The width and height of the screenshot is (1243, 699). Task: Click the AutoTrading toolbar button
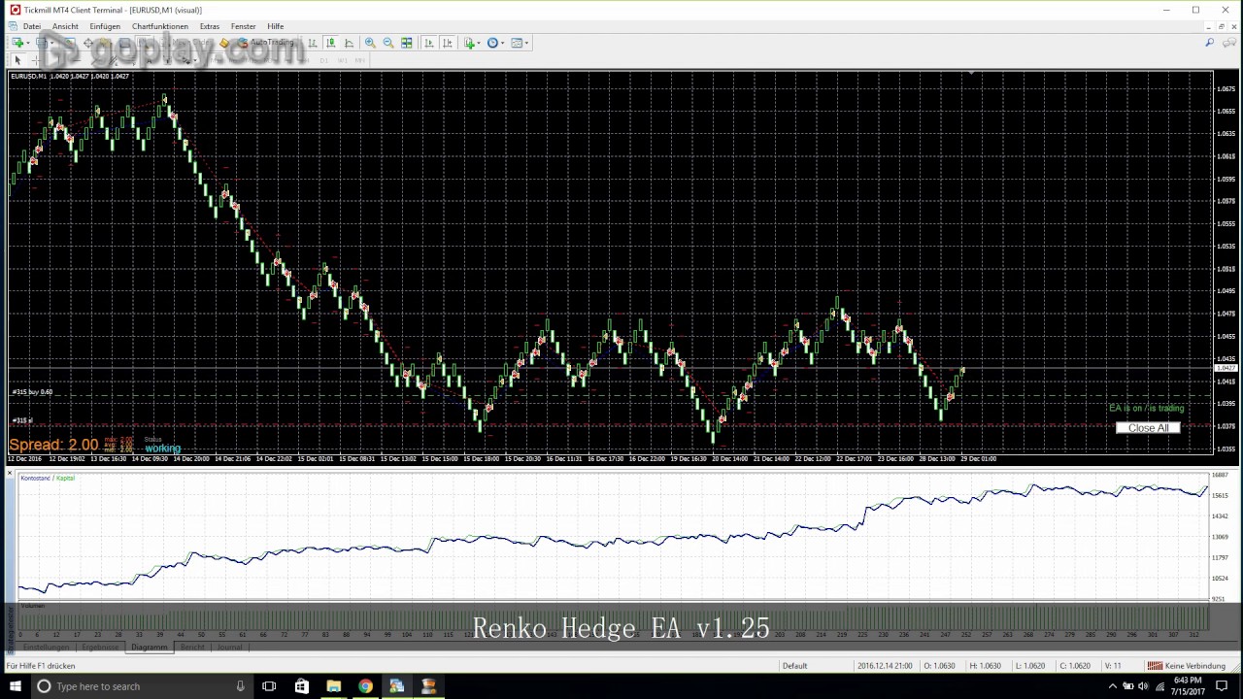point(265,43)
